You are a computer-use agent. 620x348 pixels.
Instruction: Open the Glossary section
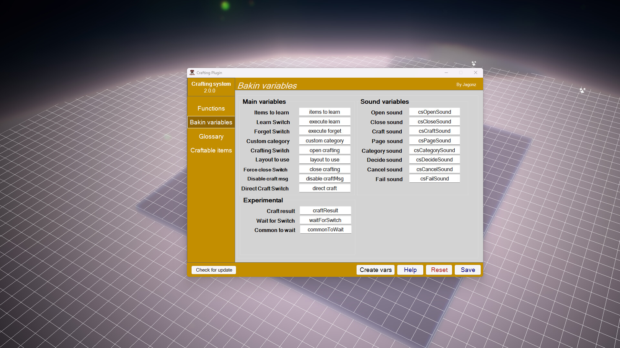(x=211, y=136)
